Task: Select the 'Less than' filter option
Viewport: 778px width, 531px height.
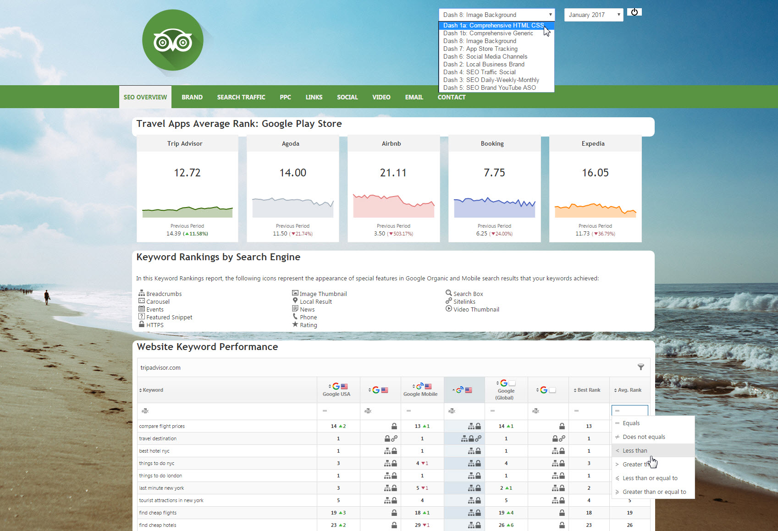Action: (x=635, y=451)
